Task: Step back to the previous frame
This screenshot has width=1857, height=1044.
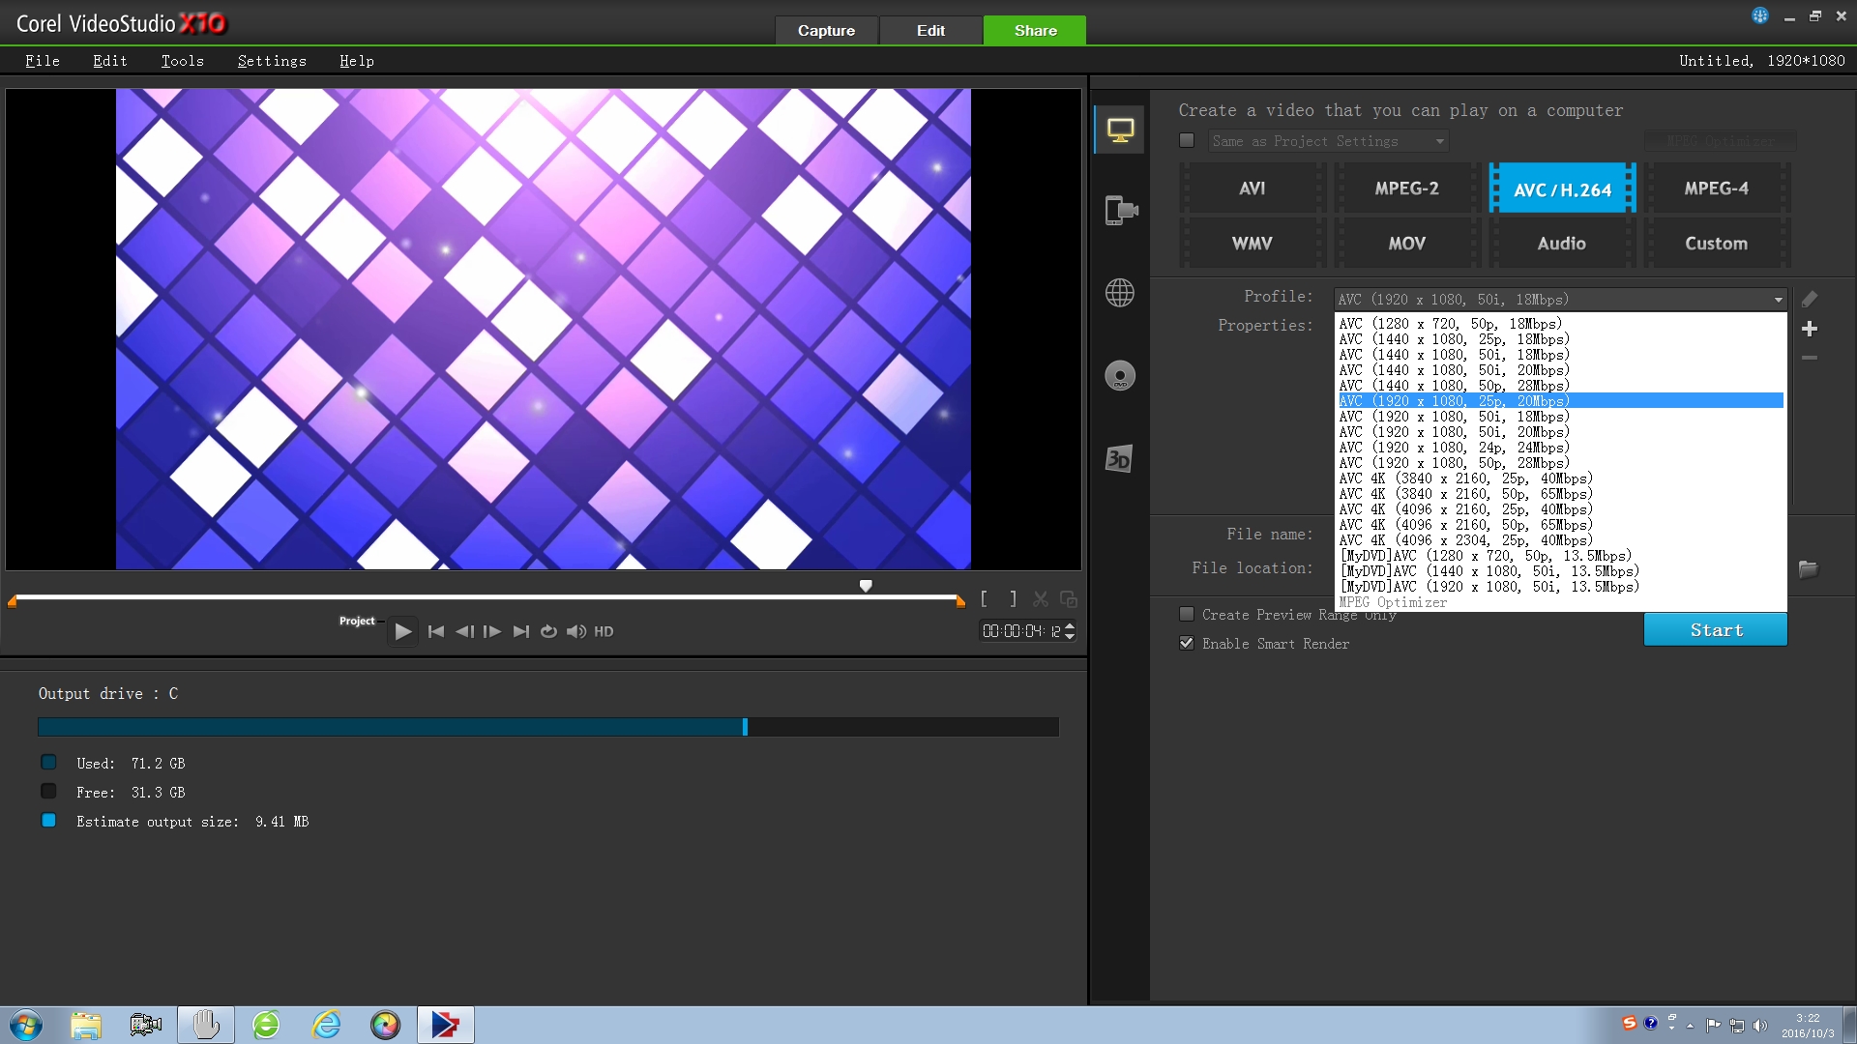Action: click(x=464, y=631)
